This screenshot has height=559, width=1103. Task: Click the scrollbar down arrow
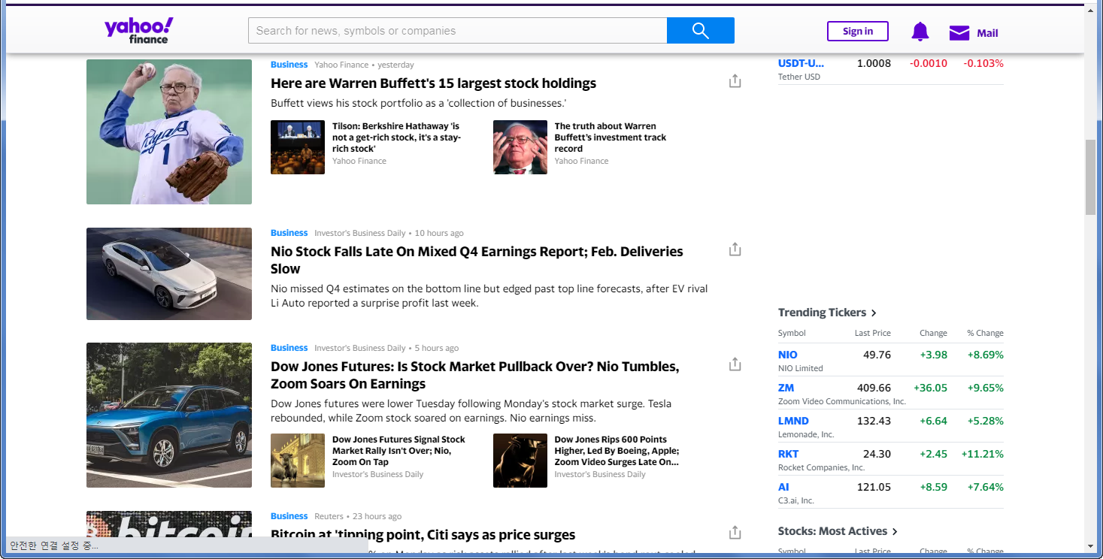pos(1090,545)
